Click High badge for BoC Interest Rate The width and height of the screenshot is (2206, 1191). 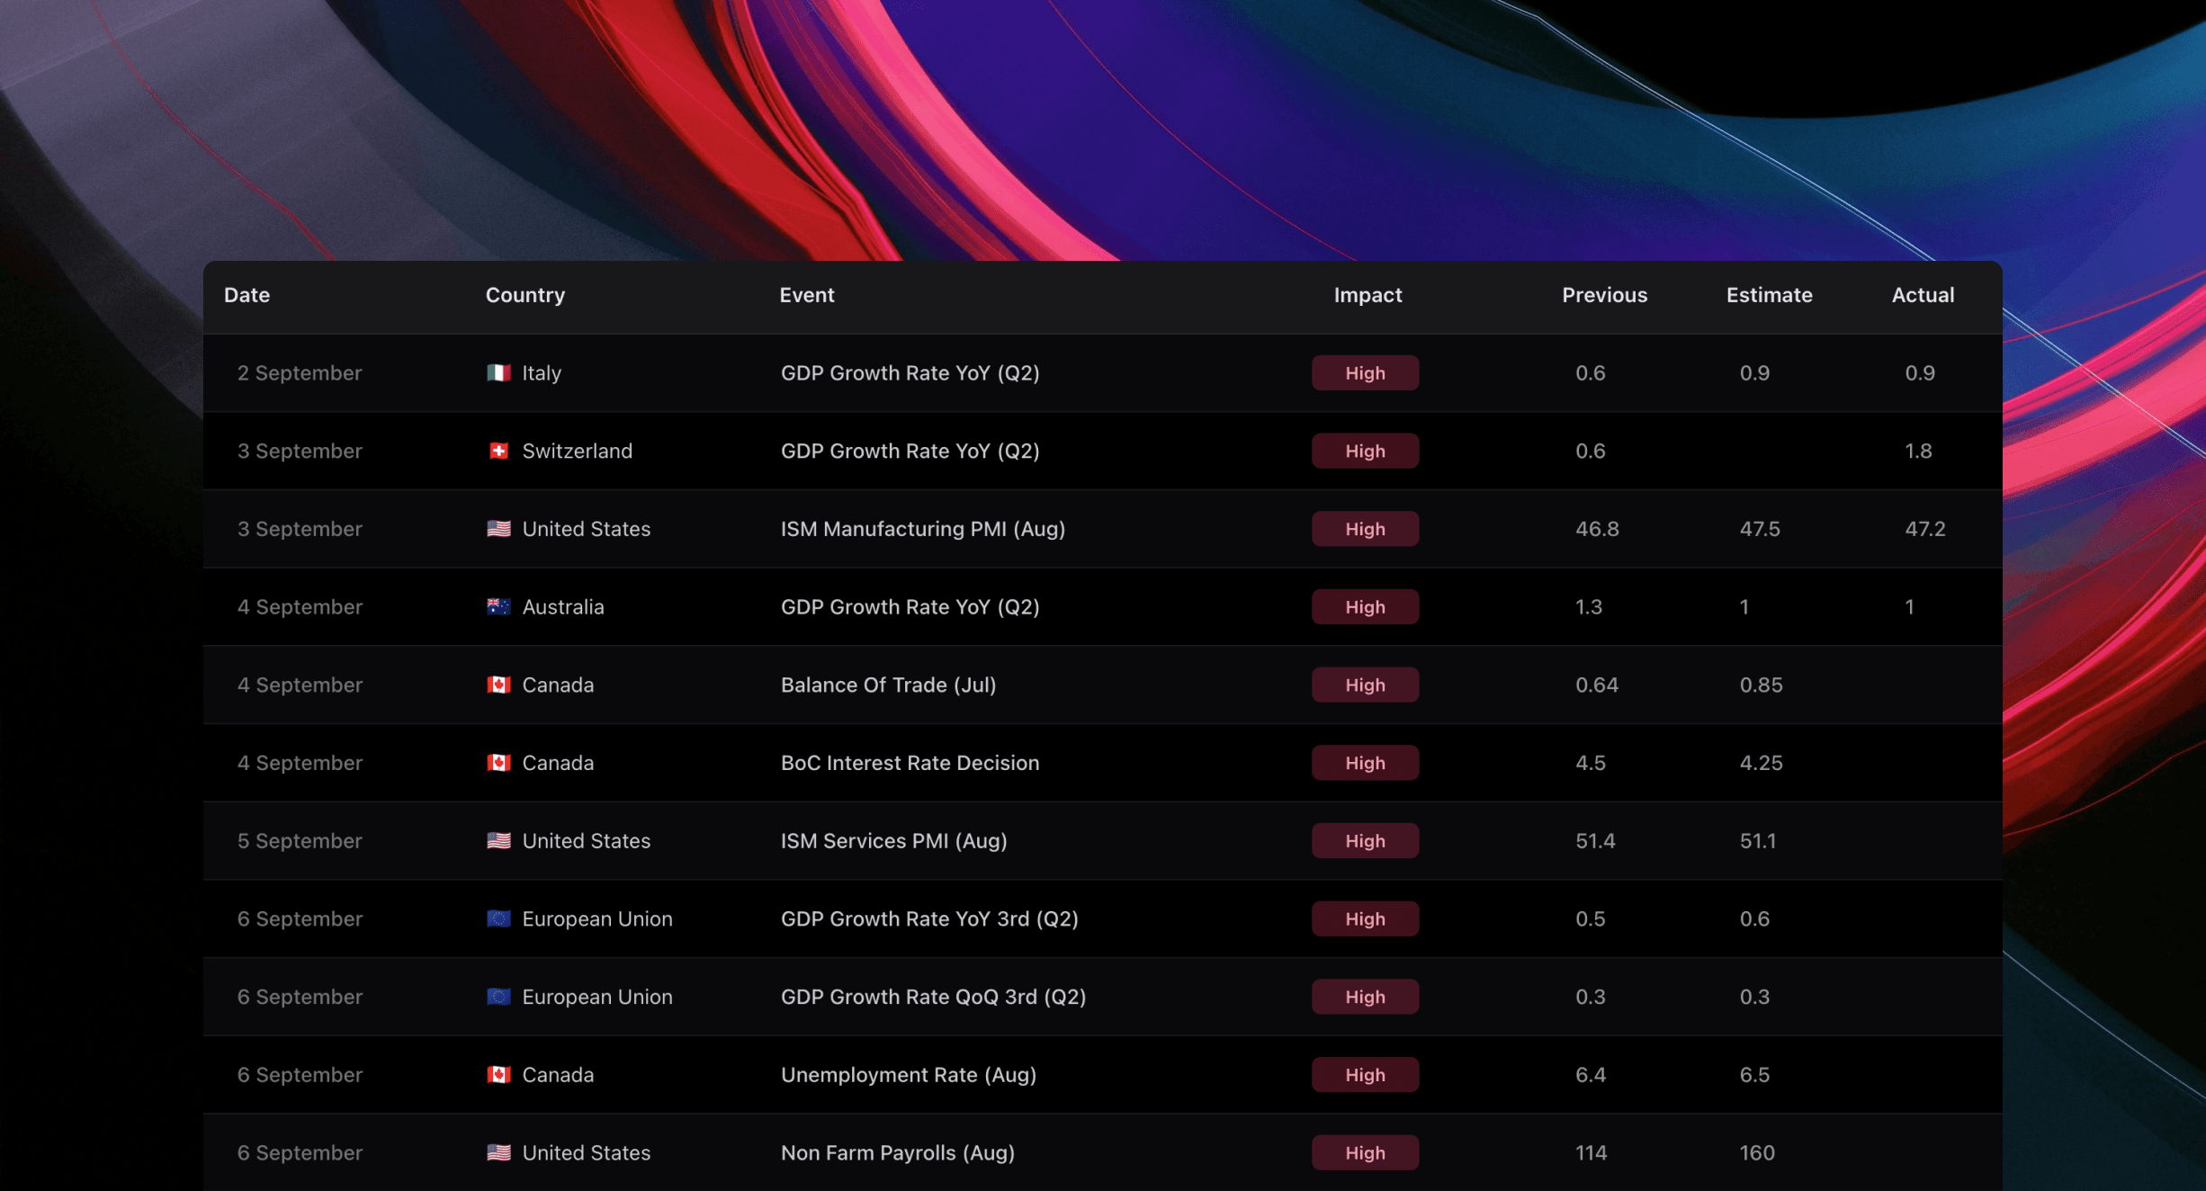pos(1364,763)
